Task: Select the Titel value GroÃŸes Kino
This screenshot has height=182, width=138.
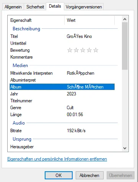Action: point(79,36)
